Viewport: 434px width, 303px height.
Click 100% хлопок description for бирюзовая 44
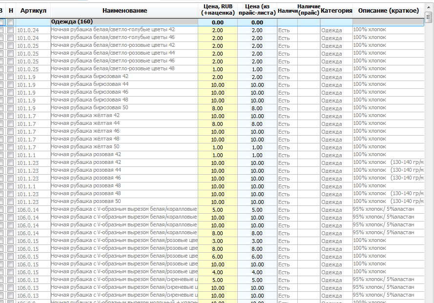(x=370, y=84)
